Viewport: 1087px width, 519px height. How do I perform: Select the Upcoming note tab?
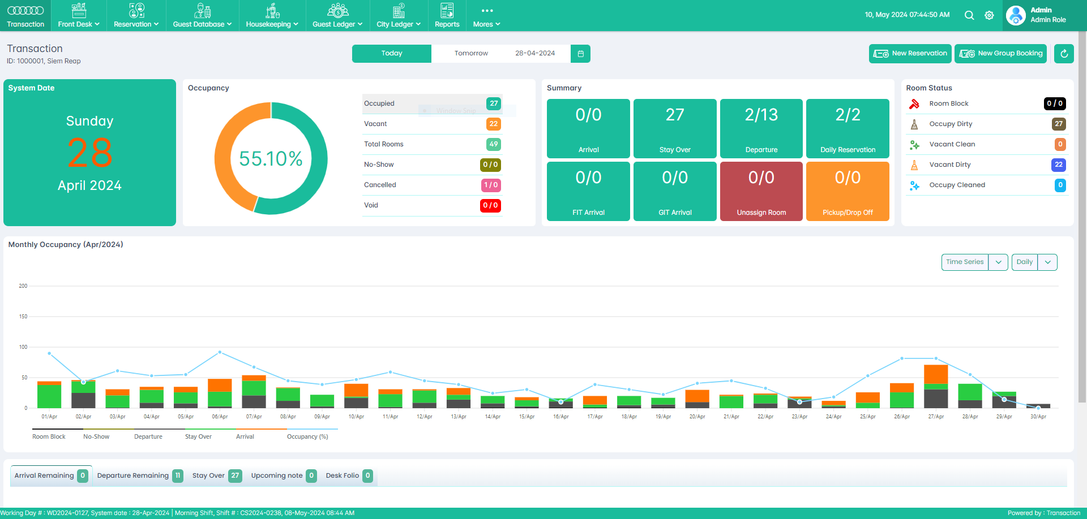[x=284, y=475]
